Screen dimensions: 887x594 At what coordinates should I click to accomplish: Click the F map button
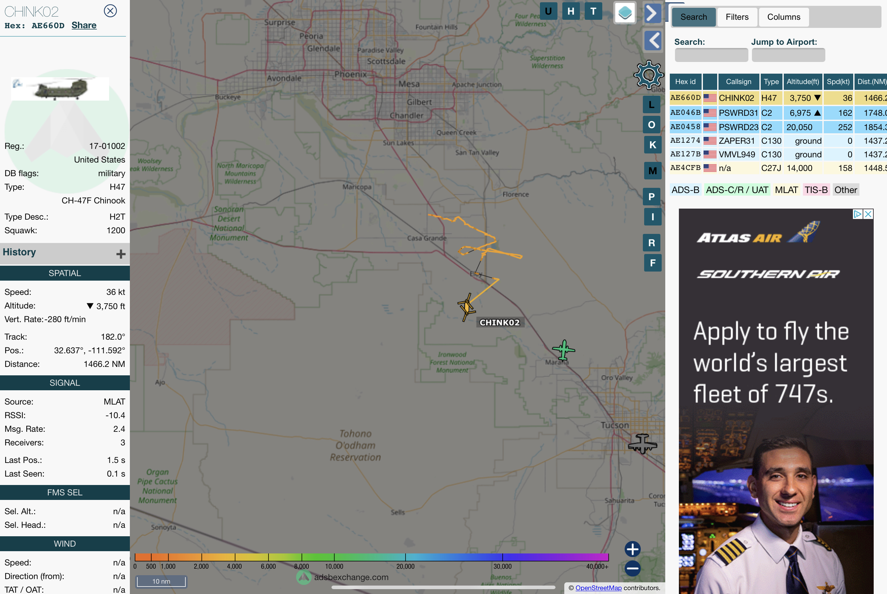tap(653, 263)
